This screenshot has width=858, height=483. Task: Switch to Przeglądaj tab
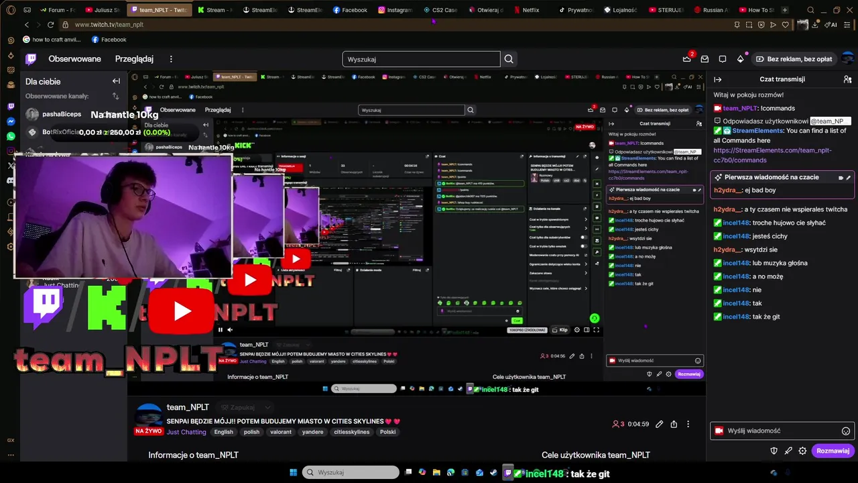tap(134, 59)
